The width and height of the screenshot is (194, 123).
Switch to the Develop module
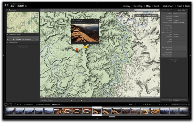(138, 6)
